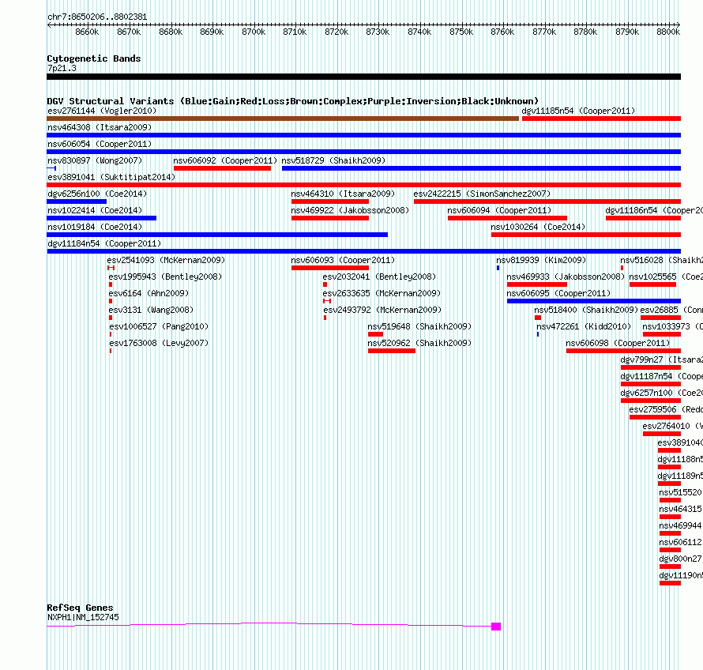Open variant esv2761144 (Vogler2010)
703x670 pixels.
click(x=283, y=119)
